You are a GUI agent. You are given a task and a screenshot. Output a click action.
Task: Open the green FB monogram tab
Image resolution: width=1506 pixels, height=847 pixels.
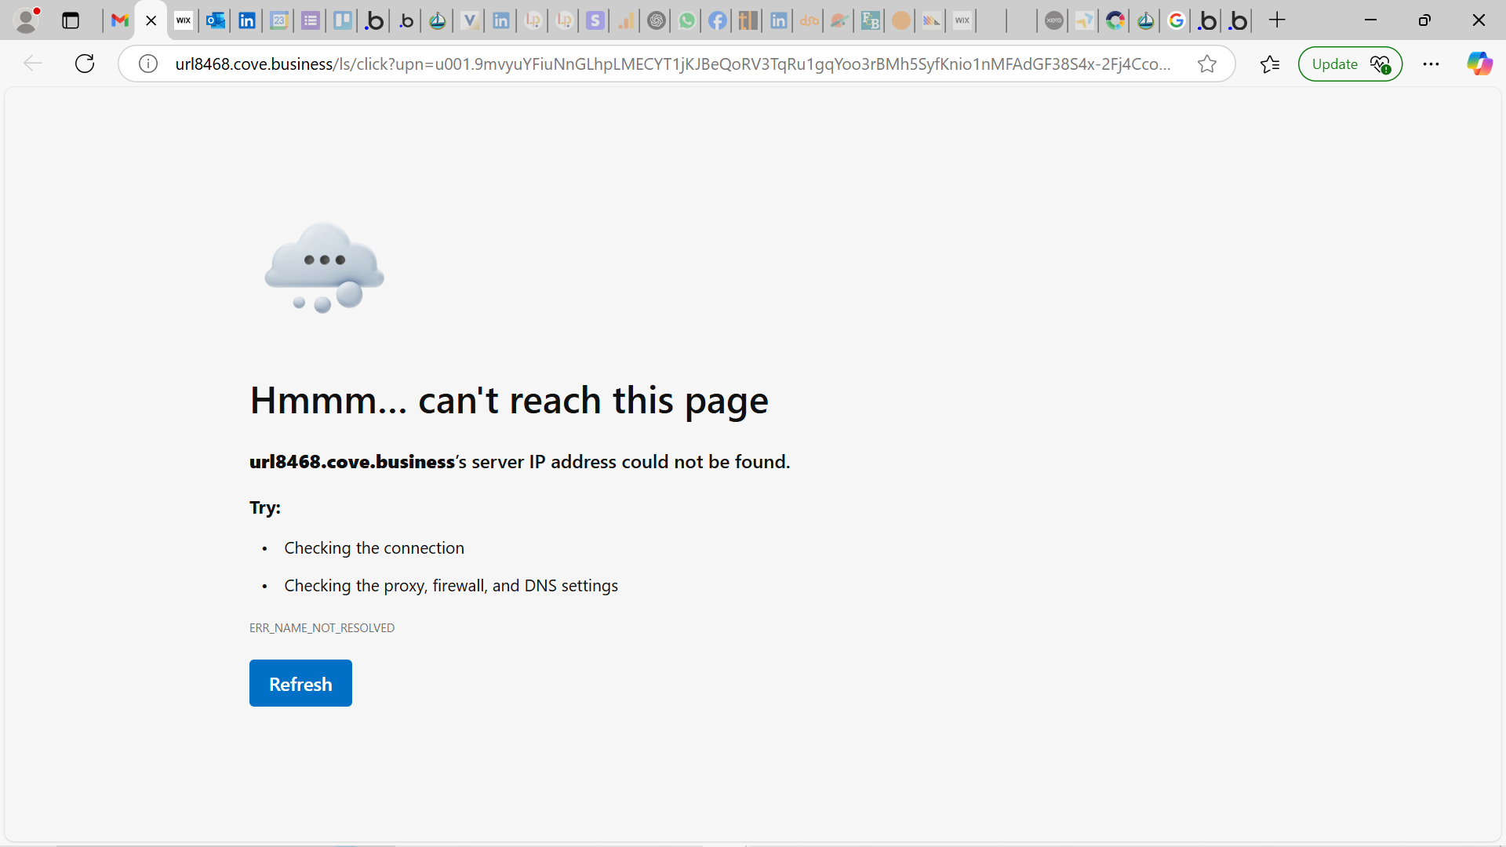click(870, 21)
